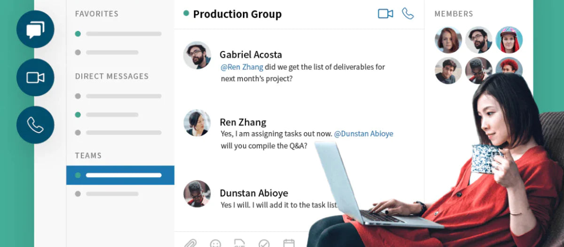Click the phone circle button on left
The image size is (564, 247).
(x=35, y=125)
